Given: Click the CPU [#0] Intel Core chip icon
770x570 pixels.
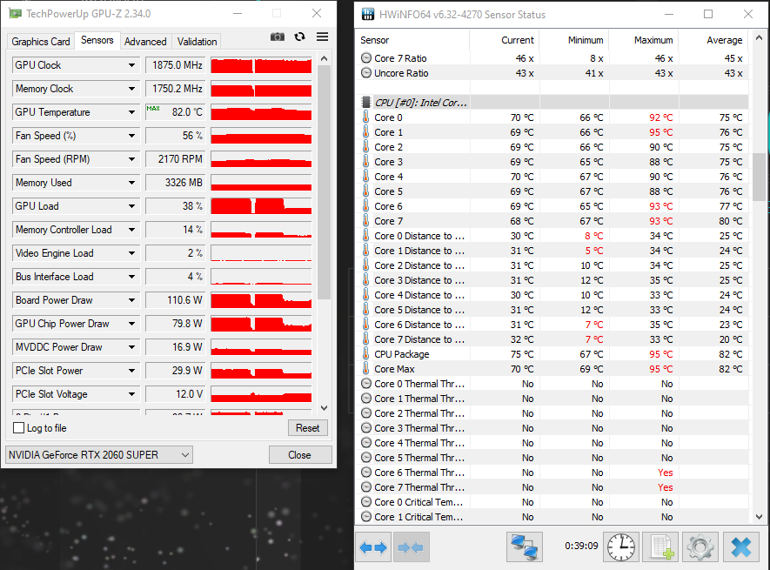Looking at the screenshot, I should point(365,102).
